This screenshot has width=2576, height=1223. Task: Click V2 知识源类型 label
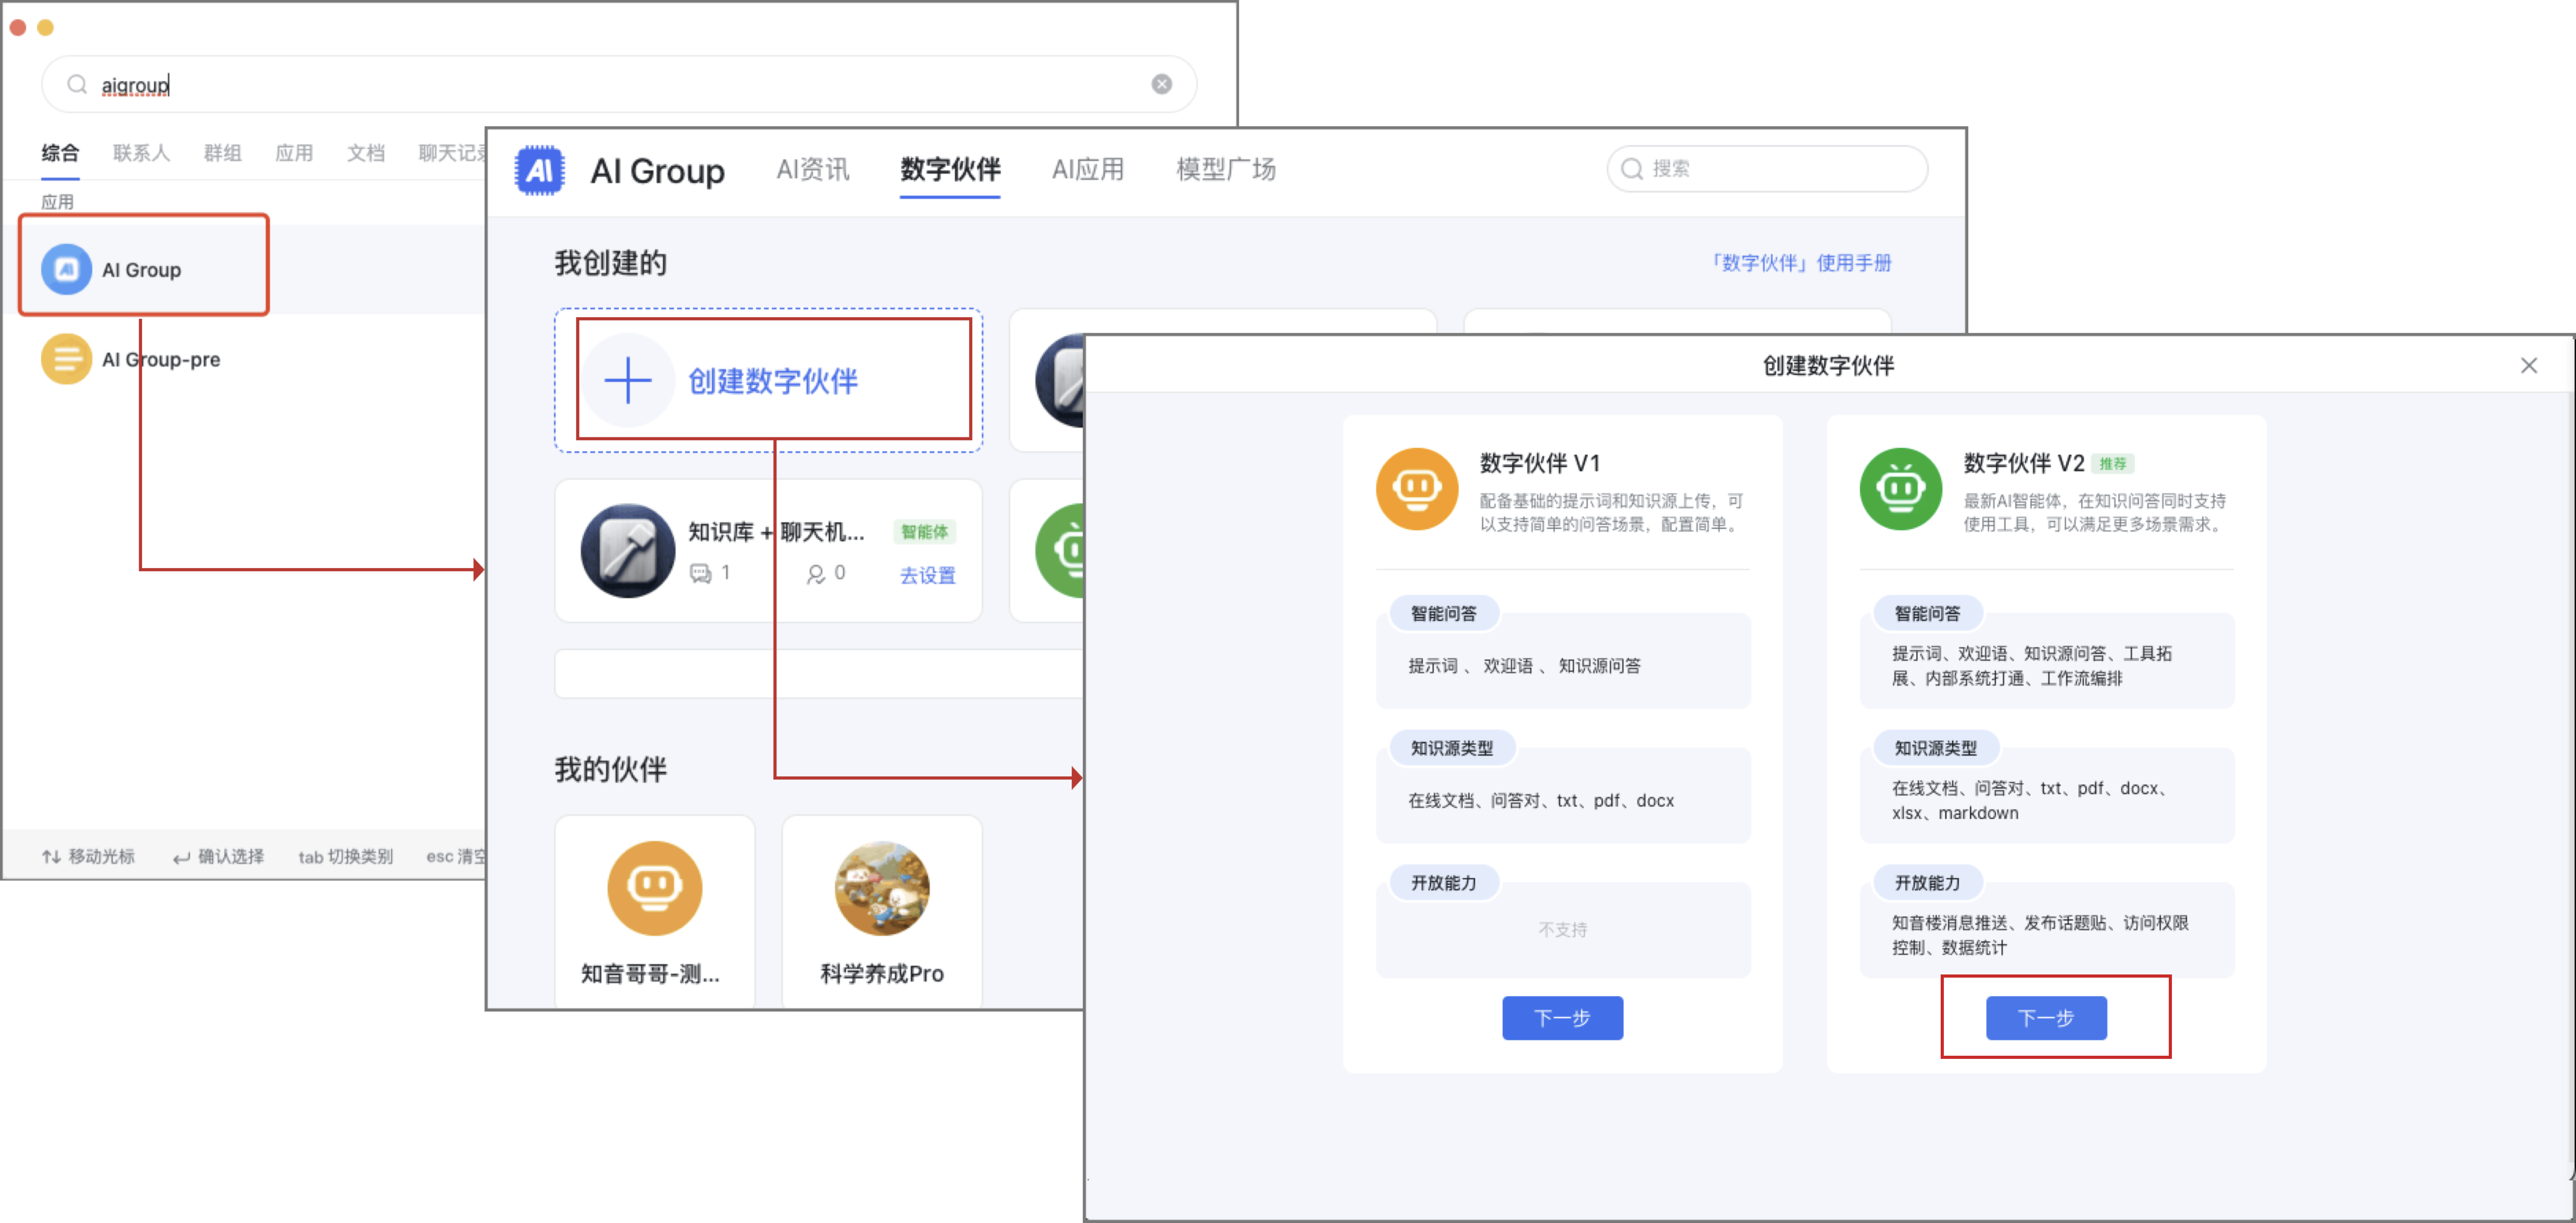click(x=1936, y=748)
